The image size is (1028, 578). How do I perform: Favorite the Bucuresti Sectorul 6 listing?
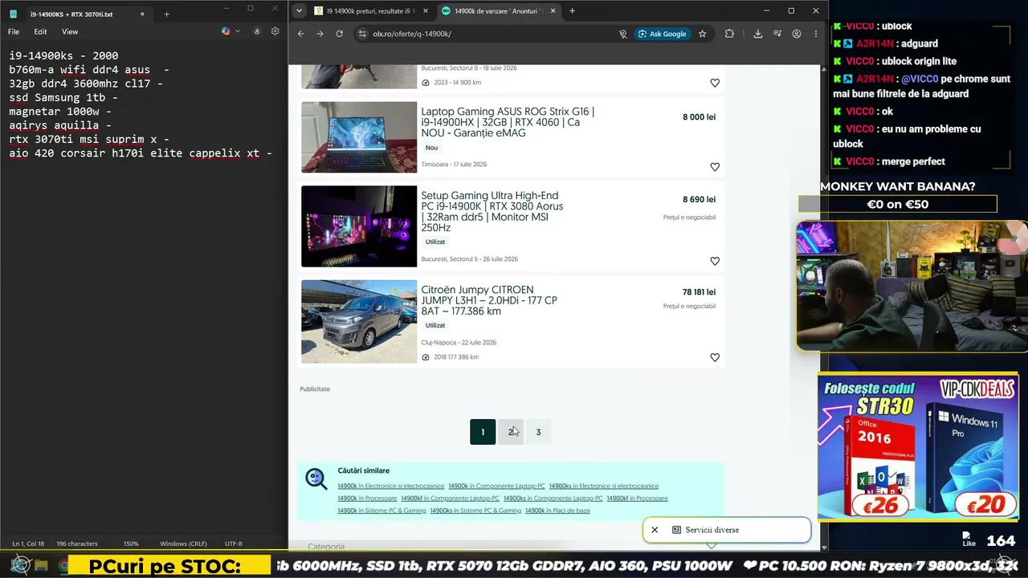pos(715,83)
